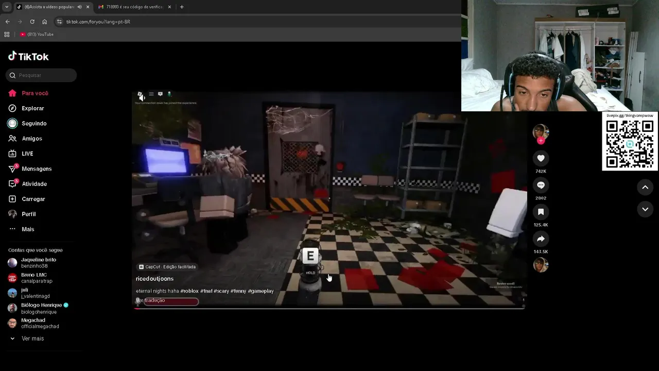Viewport: 659px width, 371px height.
Task: Close the Gmail browser tab
Action: coord(170,7)
